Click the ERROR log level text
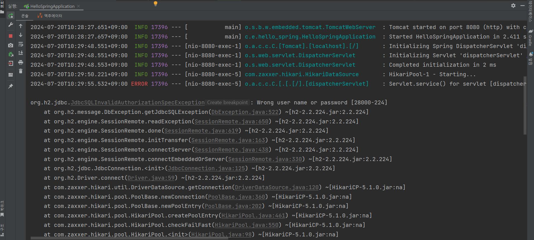This screenshot has width=534, height=240. [x=139, y=84]
